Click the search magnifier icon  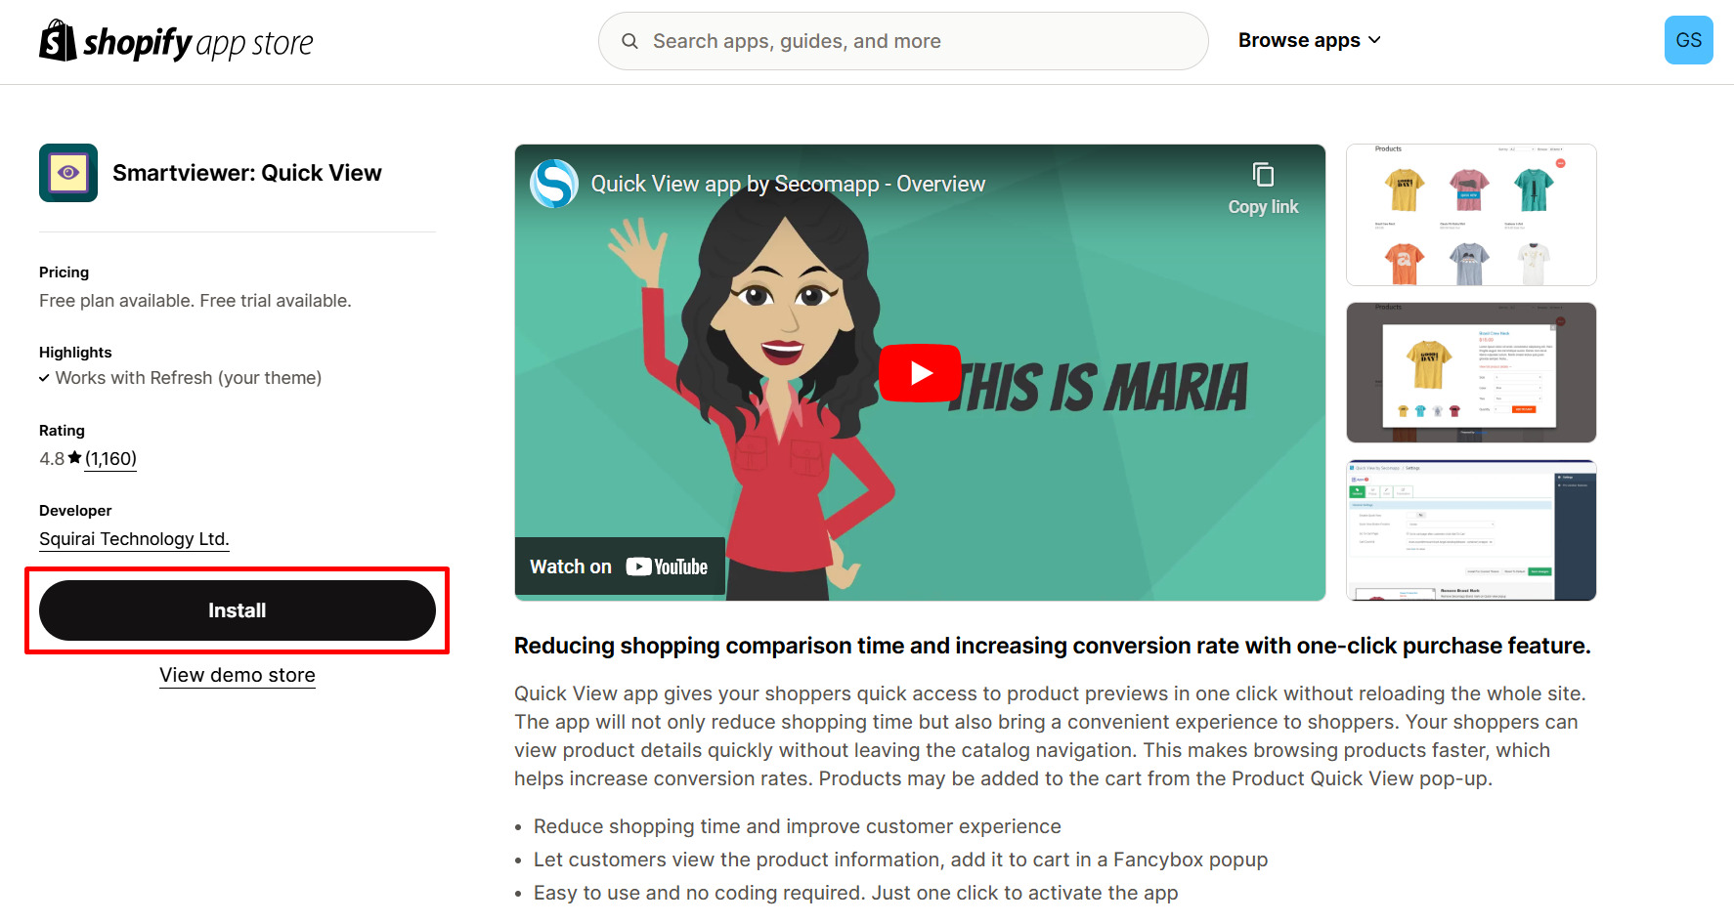coord(629,41)
